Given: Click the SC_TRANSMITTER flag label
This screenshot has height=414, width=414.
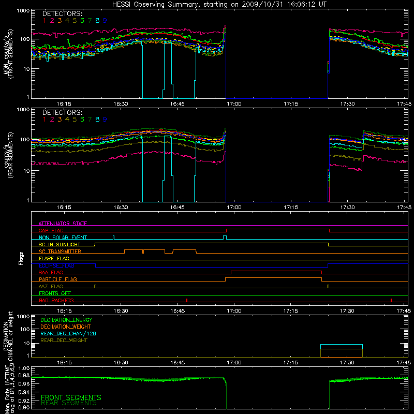Looking at the screenshot, I should tap(60, 252).
